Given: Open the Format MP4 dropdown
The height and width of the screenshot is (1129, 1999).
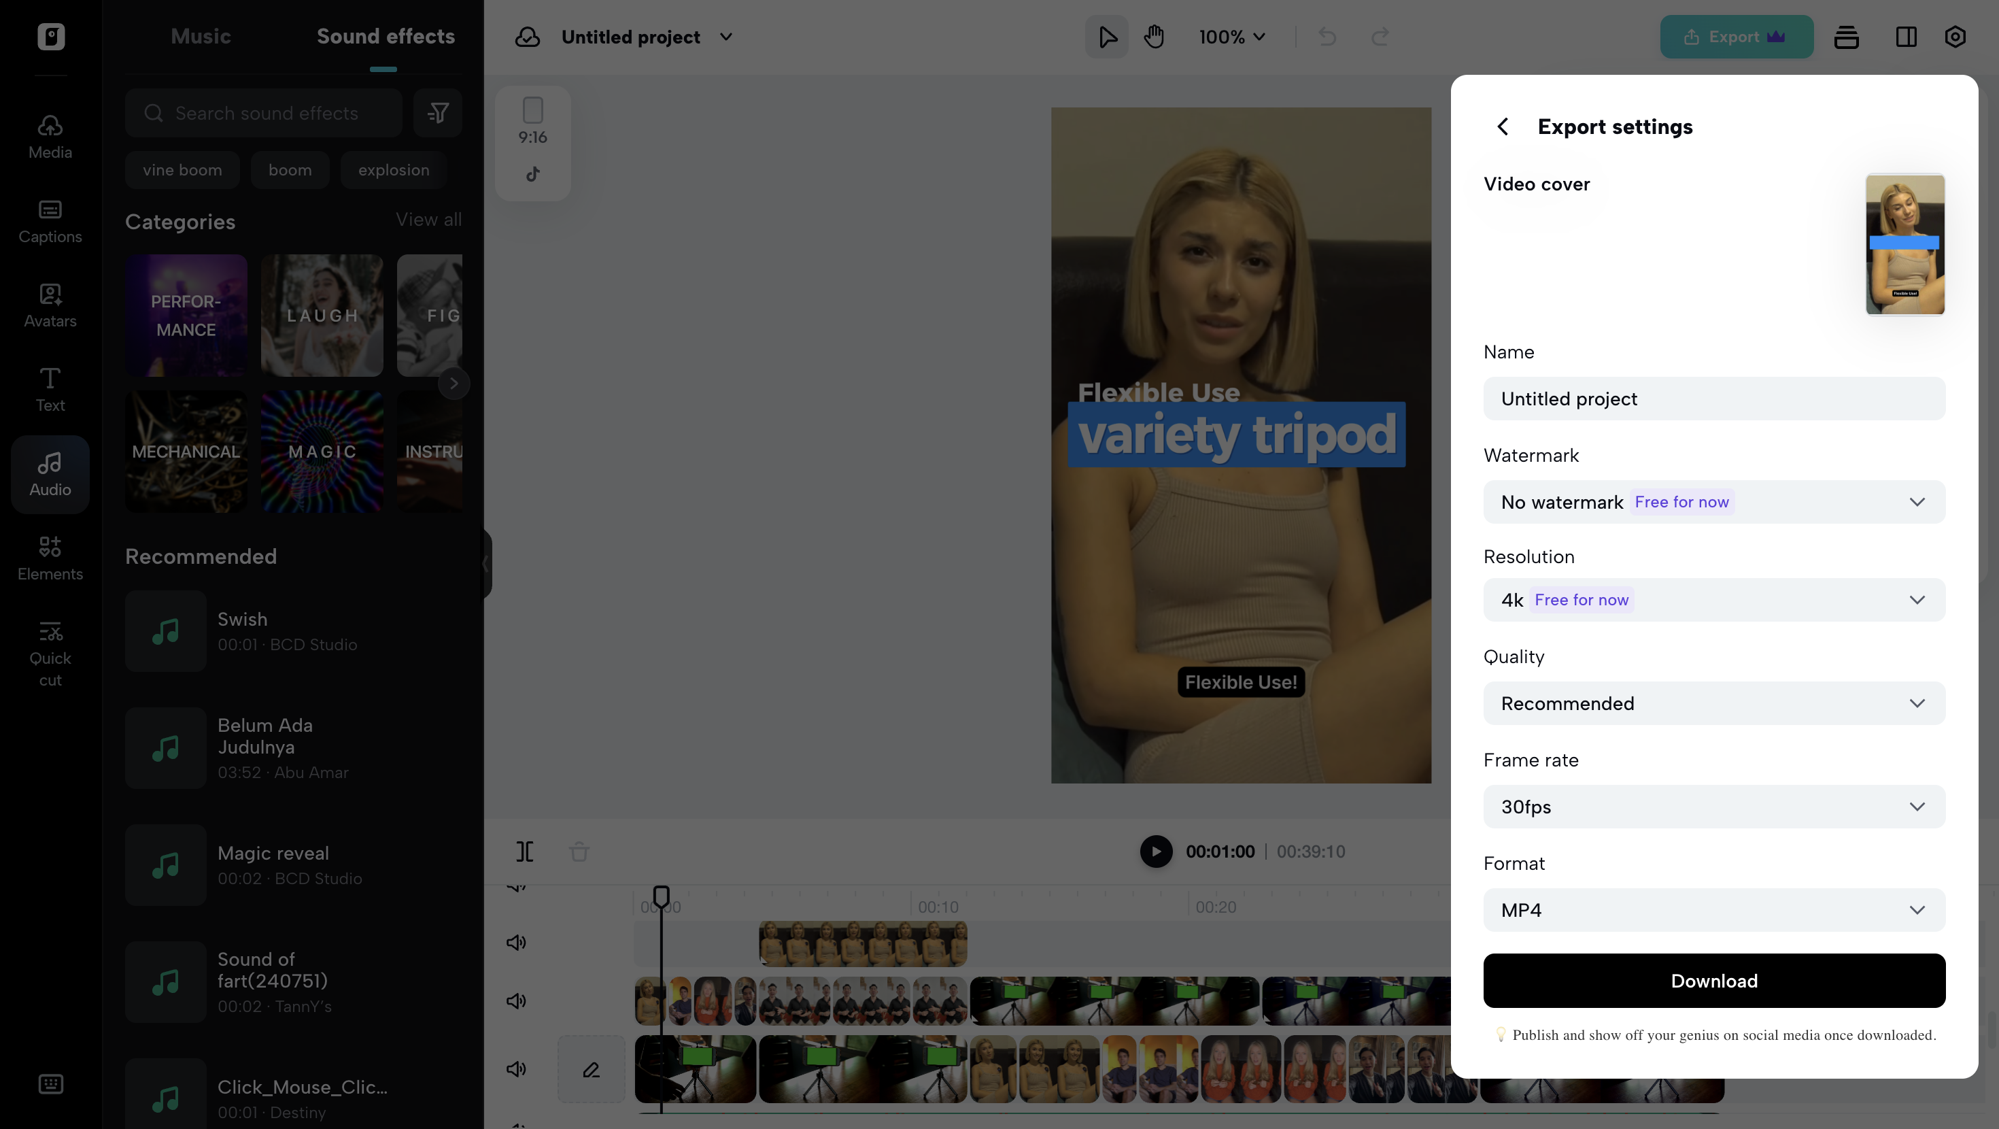Looking at the screenshot, I should click(1713, 909).
